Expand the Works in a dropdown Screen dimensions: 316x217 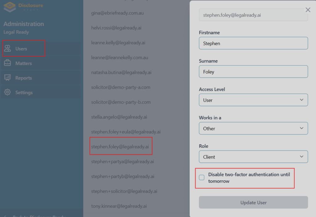(x=253, y=128)
